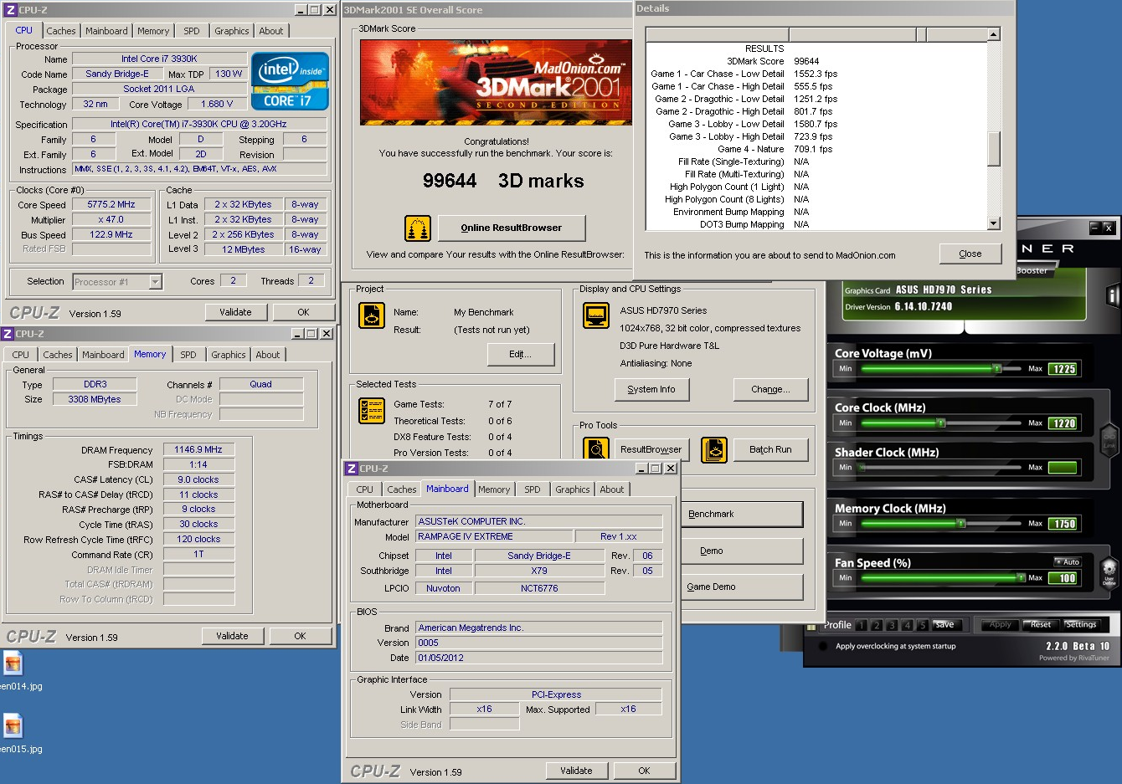Viewport: 1122px width, 784px height.
Task: Click the Fan Speed value field 100
Action: click(x=1063, y=578)
